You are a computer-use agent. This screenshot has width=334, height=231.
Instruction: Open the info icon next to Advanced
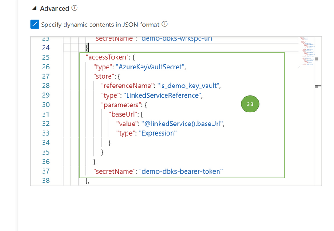click(x=75, y=8)
